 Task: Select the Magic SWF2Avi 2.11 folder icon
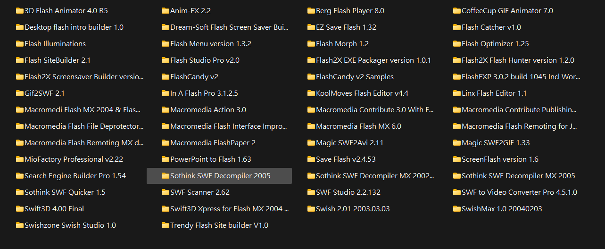[x=311, y=143]
